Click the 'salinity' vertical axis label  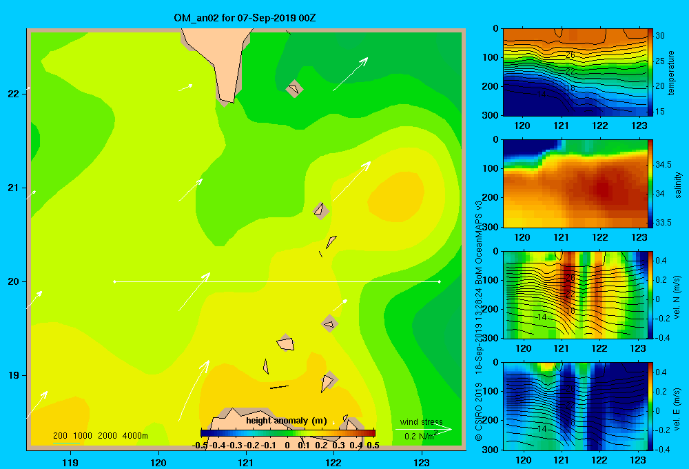[677, 186]
